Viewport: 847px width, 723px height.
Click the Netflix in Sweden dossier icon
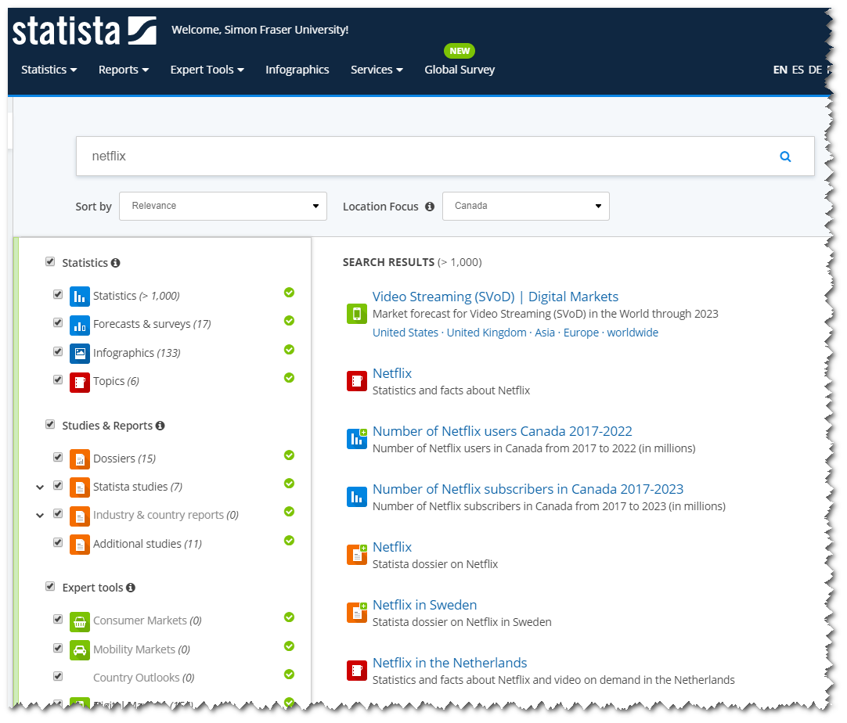(356, 613)
